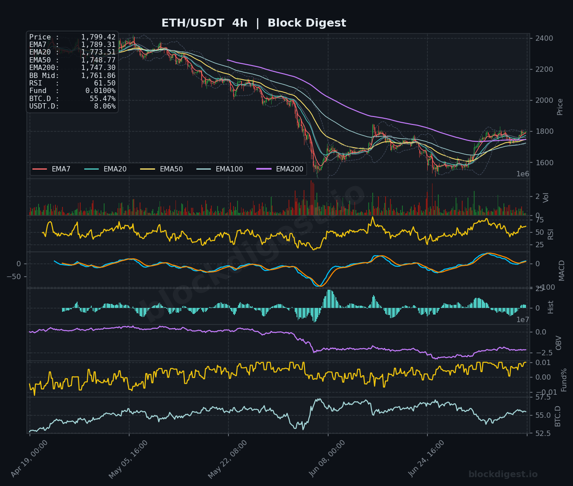Viewport: 573px width, 486px height.
Task: Click the chart title 'ETH/USDT 4h | Block Digest'
Action: tap(253, 23)
